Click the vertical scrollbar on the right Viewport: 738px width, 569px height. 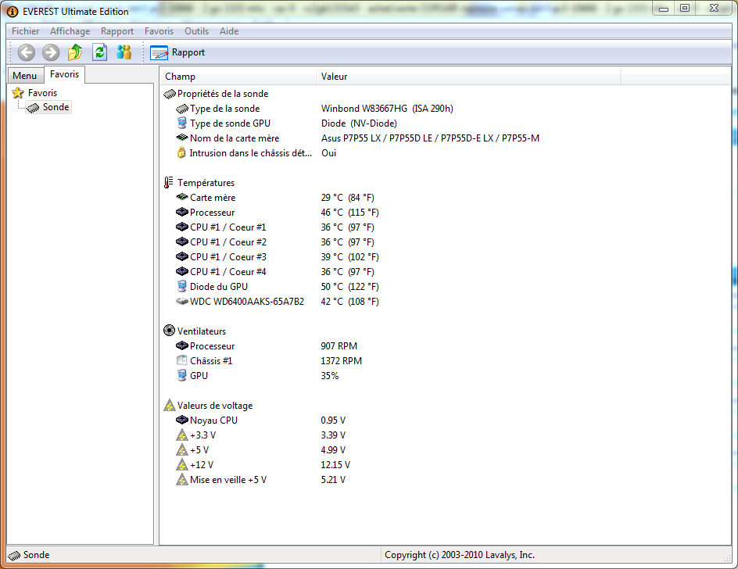click(733, 274)
